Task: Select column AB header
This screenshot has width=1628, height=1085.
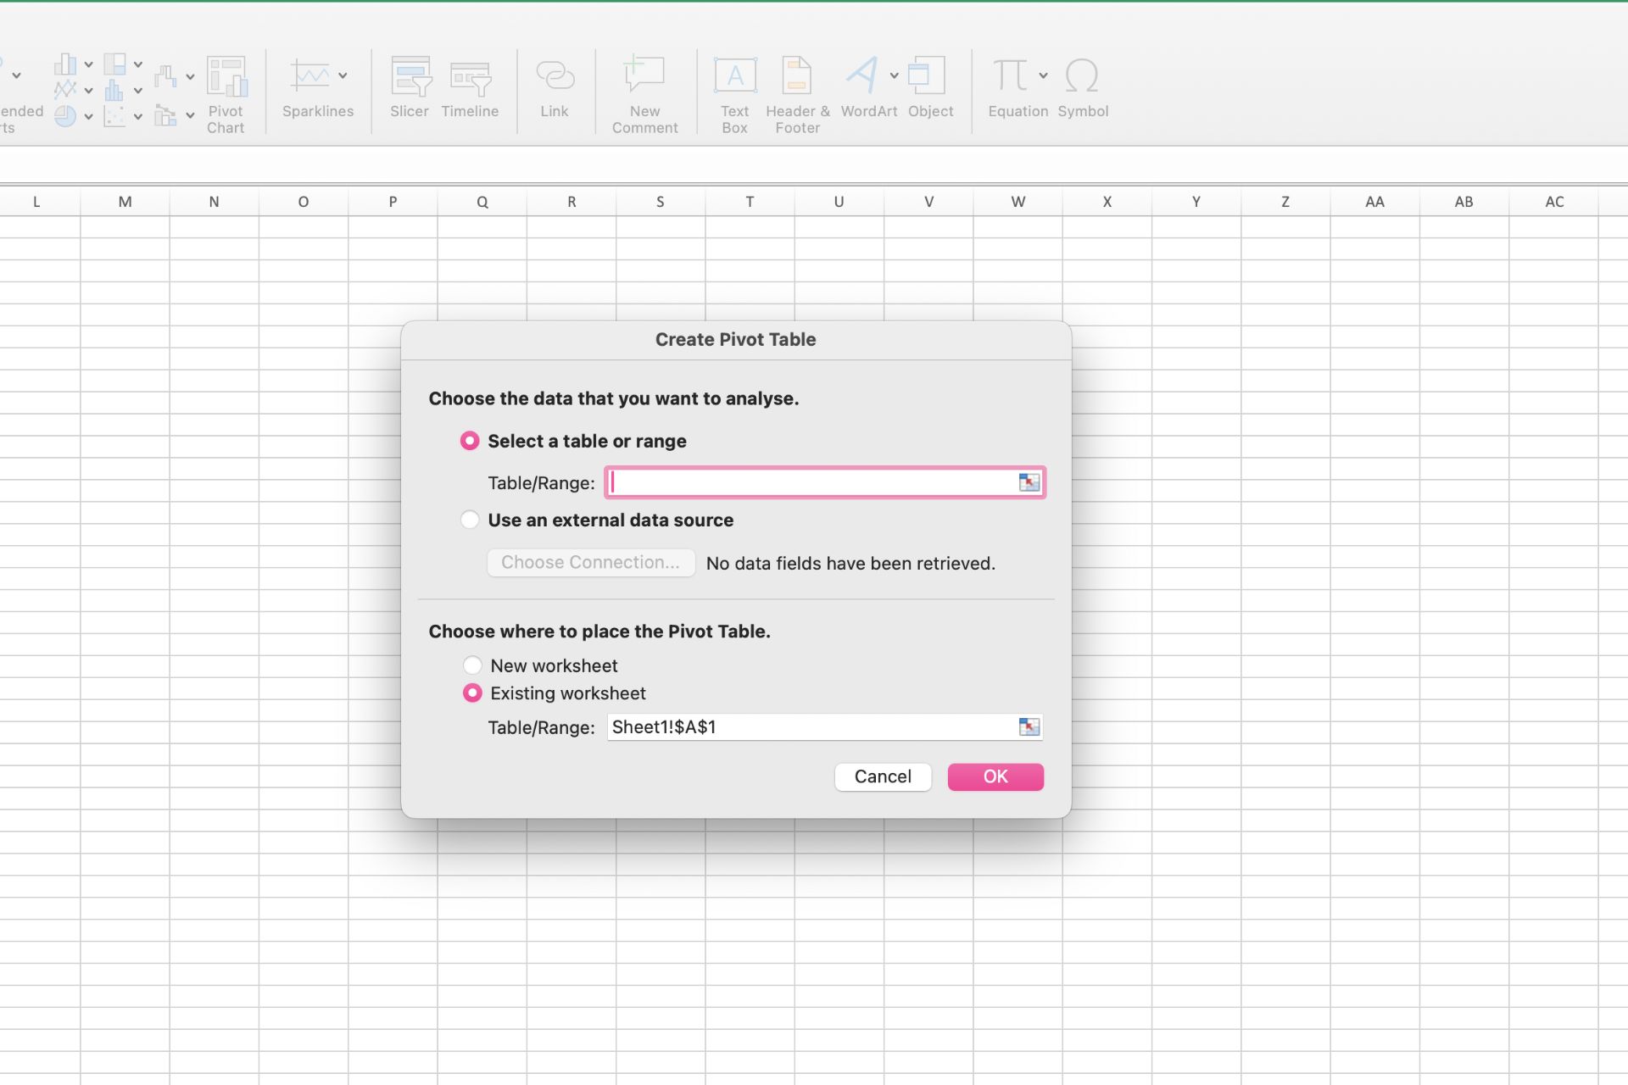Action: click(1464, 202)
